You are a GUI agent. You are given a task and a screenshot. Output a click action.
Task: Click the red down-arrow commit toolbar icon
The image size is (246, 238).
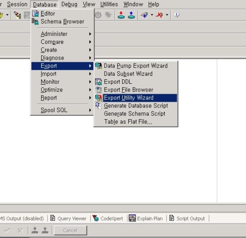121,15
